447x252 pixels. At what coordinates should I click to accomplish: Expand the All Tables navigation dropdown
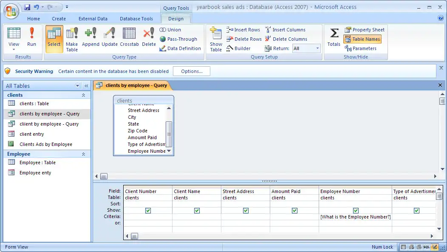tap(77, 86)
